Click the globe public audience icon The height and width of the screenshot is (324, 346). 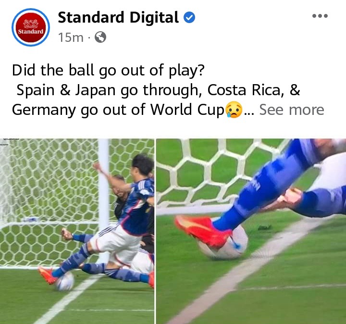pos(100,37)
